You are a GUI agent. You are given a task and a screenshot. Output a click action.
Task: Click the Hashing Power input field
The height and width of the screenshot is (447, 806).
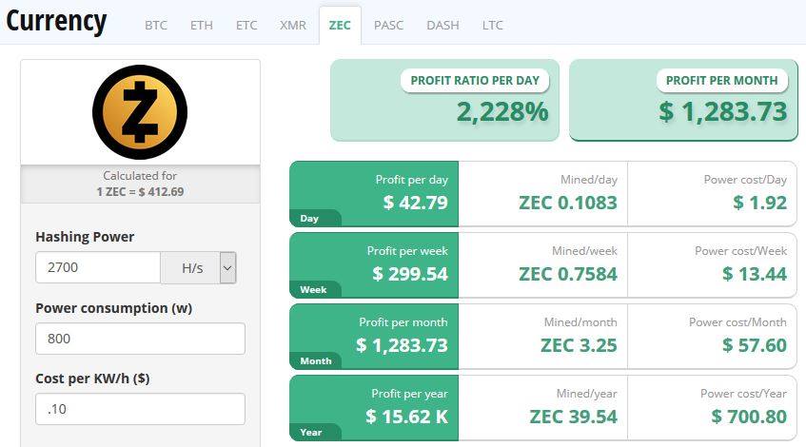click(98, 267)
